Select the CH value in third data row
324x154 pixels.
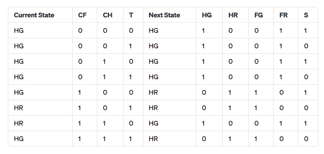click(x=105, y=62)
